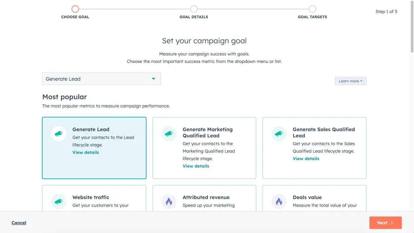Click the Goal Details step circle

(x=194, y=9)
